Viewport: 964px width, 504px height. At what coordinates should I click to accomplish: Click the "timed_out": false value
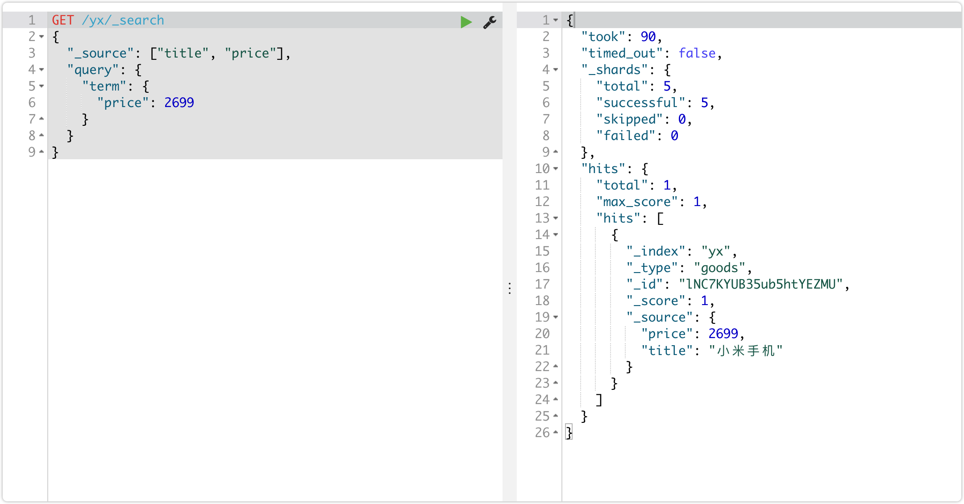(x=696, y=53)
